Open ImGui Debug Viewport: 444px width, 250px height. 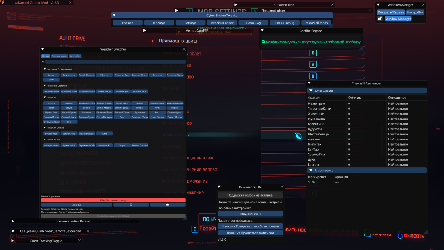pyautogui.click(x=285, y=23)
